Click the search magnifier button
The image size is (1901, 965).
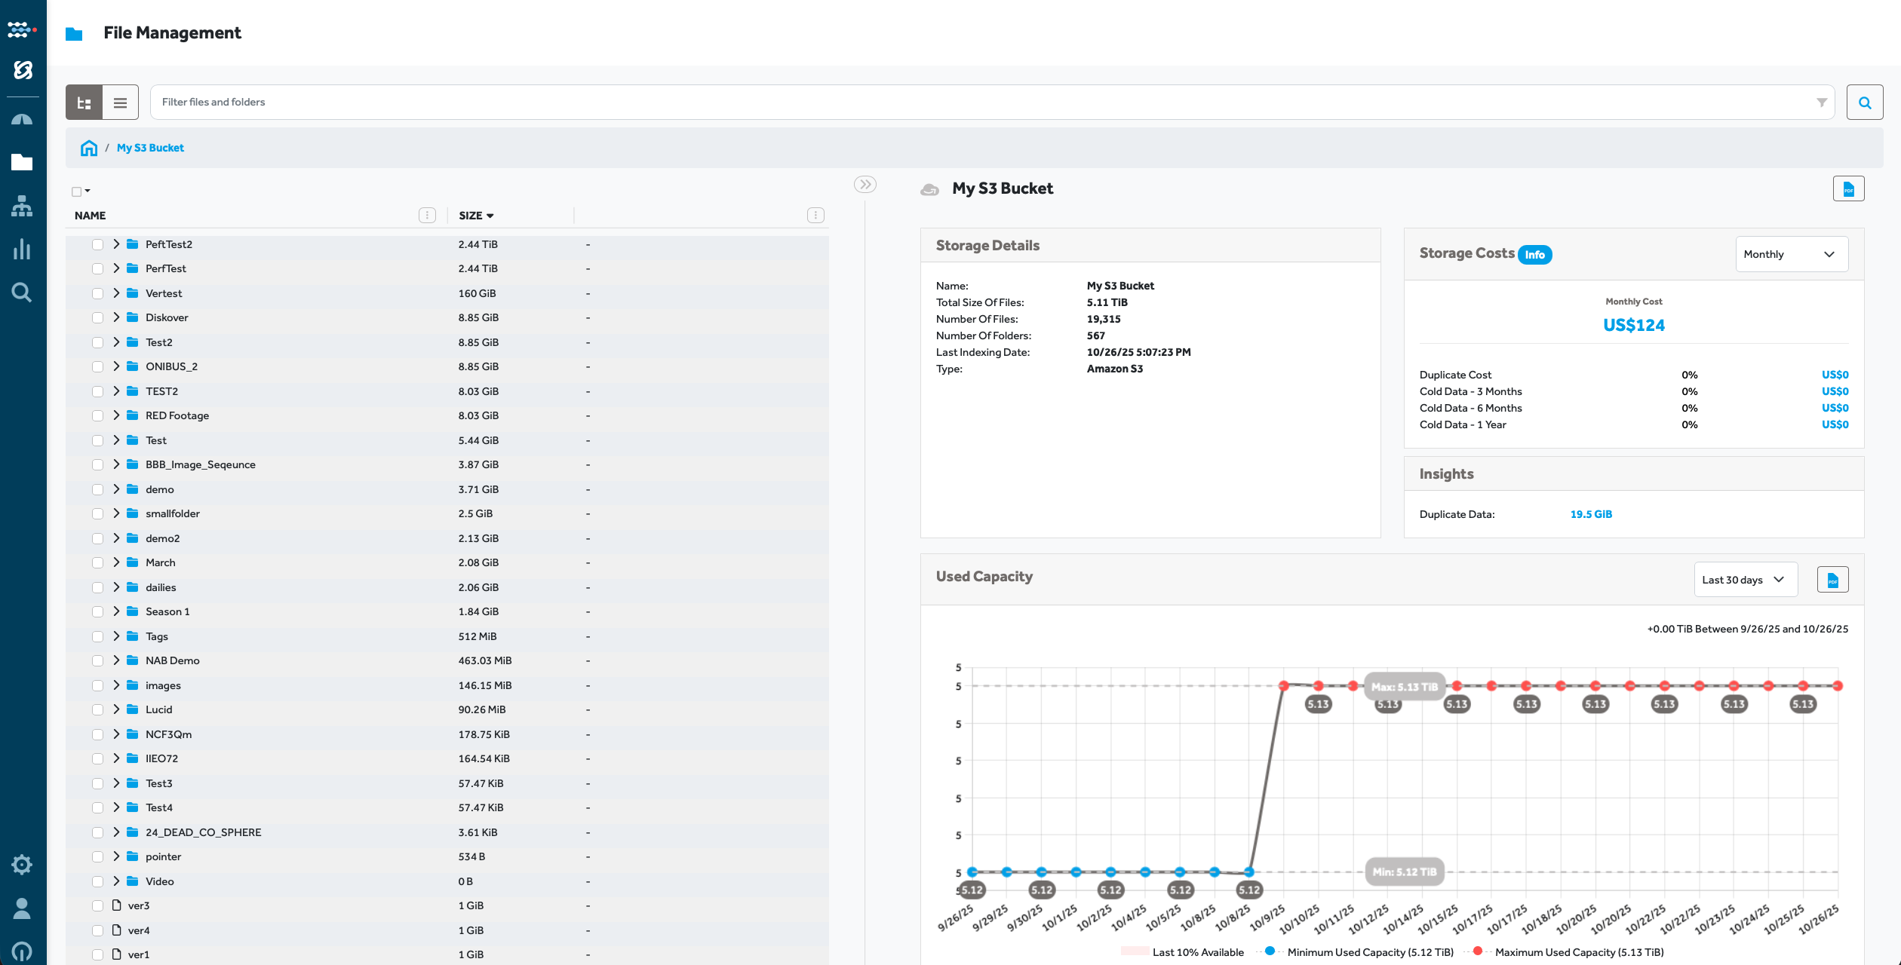(1864, 103)
